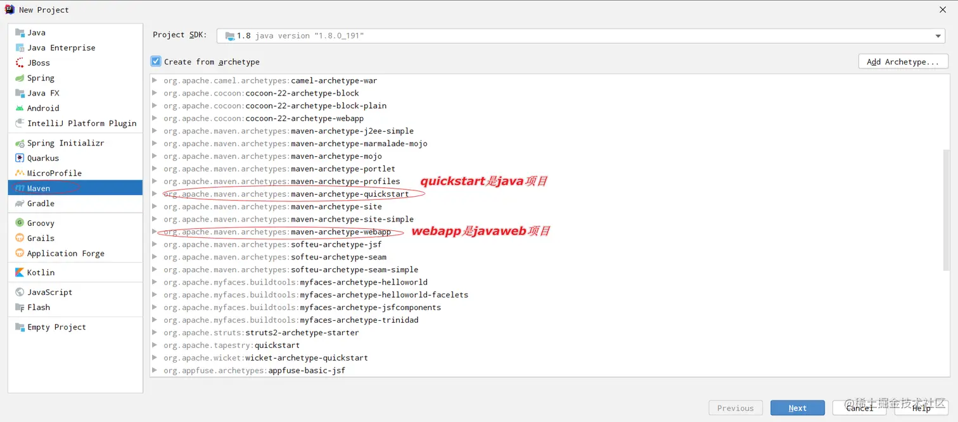Click the JavaScript globe icon
Image resolution: width=958 pixels, height=422 pixels.
[x=20, y=292]
